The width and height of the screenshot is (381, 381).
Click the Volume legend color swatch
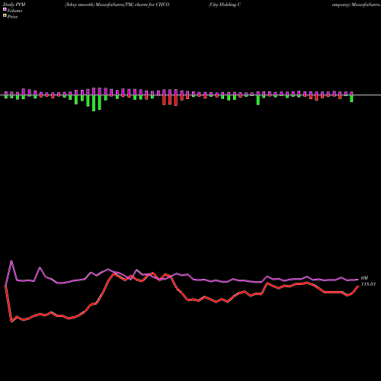click(5, 10)
